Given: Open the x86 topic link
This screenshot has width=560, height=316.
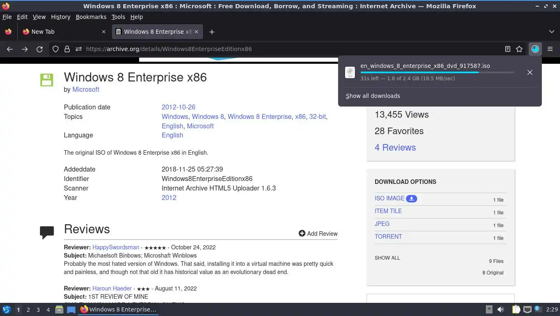Looking at the screenshot, I should (x=300, y=116).
